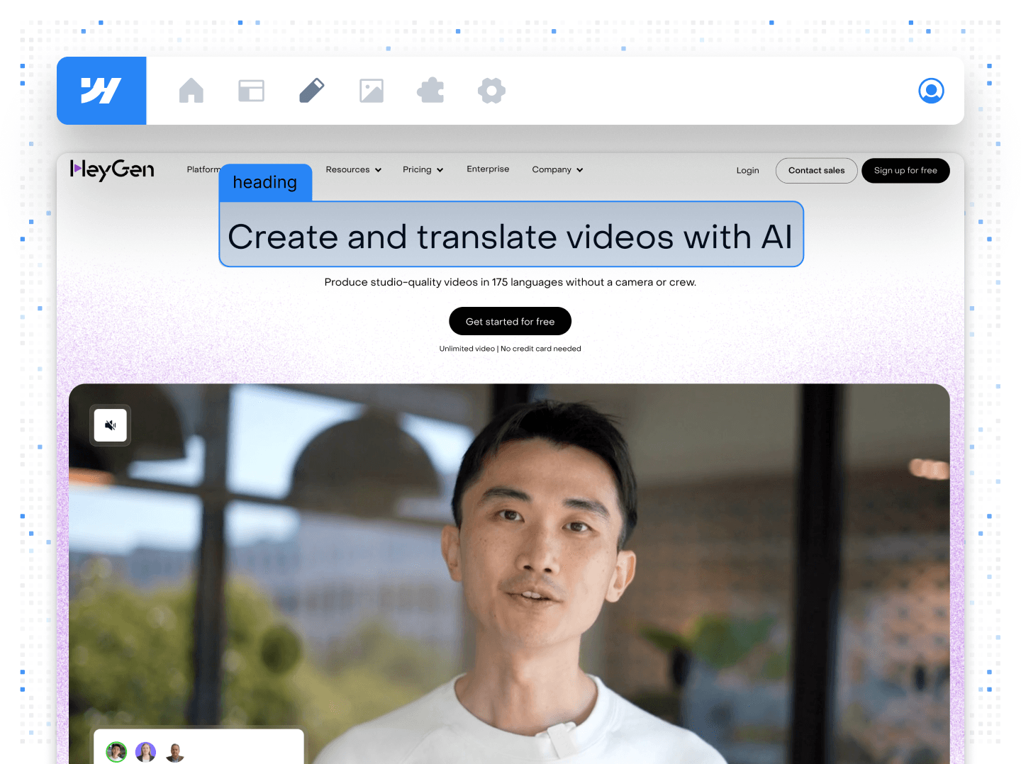Click Get started for free button
1021x764 pixels.
(x=510, y=321)
